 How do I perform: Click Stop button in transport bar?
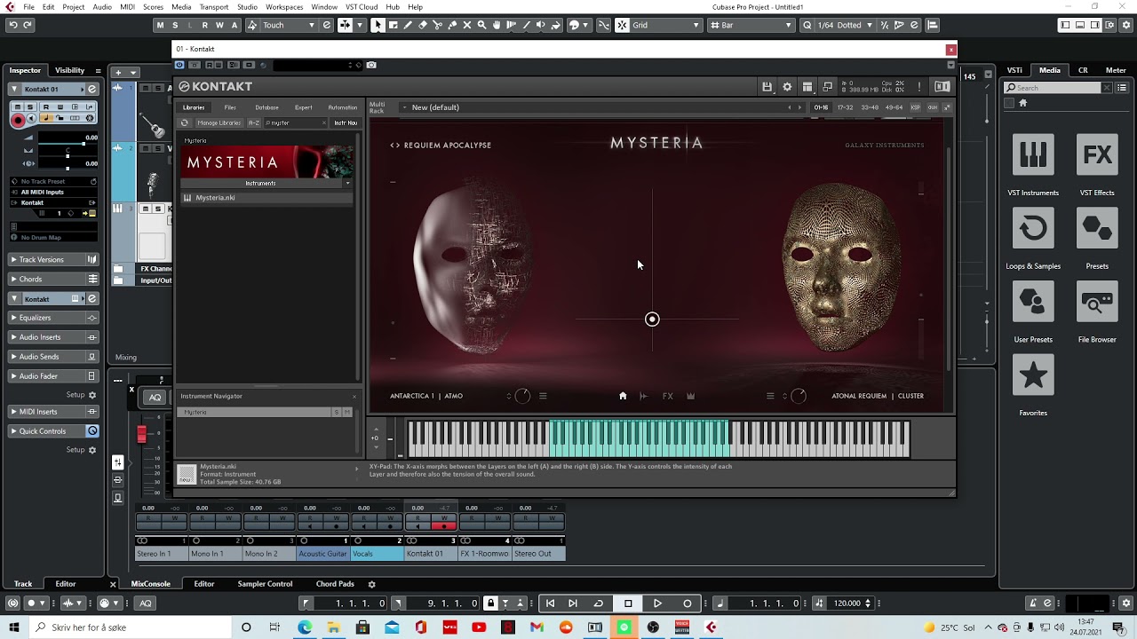pos(628,603)
